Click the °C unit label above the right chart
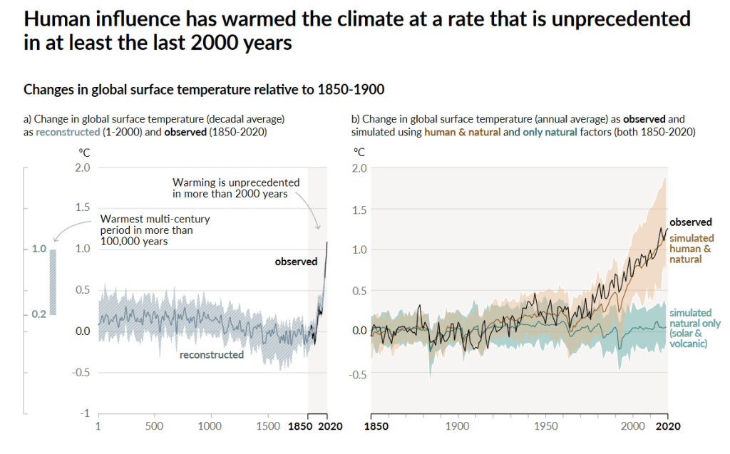Image resolution: width=730 pixels, height=454 pixels. [x=359, y=152]
